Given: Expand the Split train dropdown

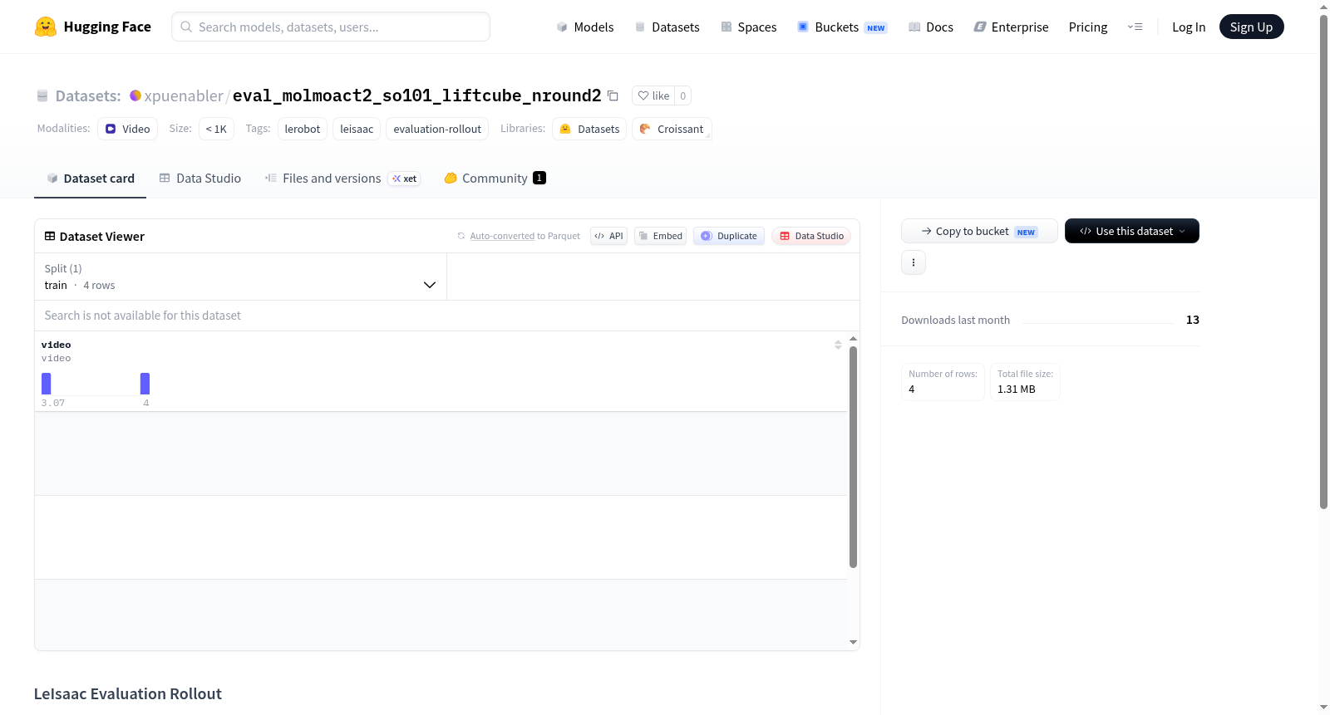Looking at the screenshot, I should 240,277.
